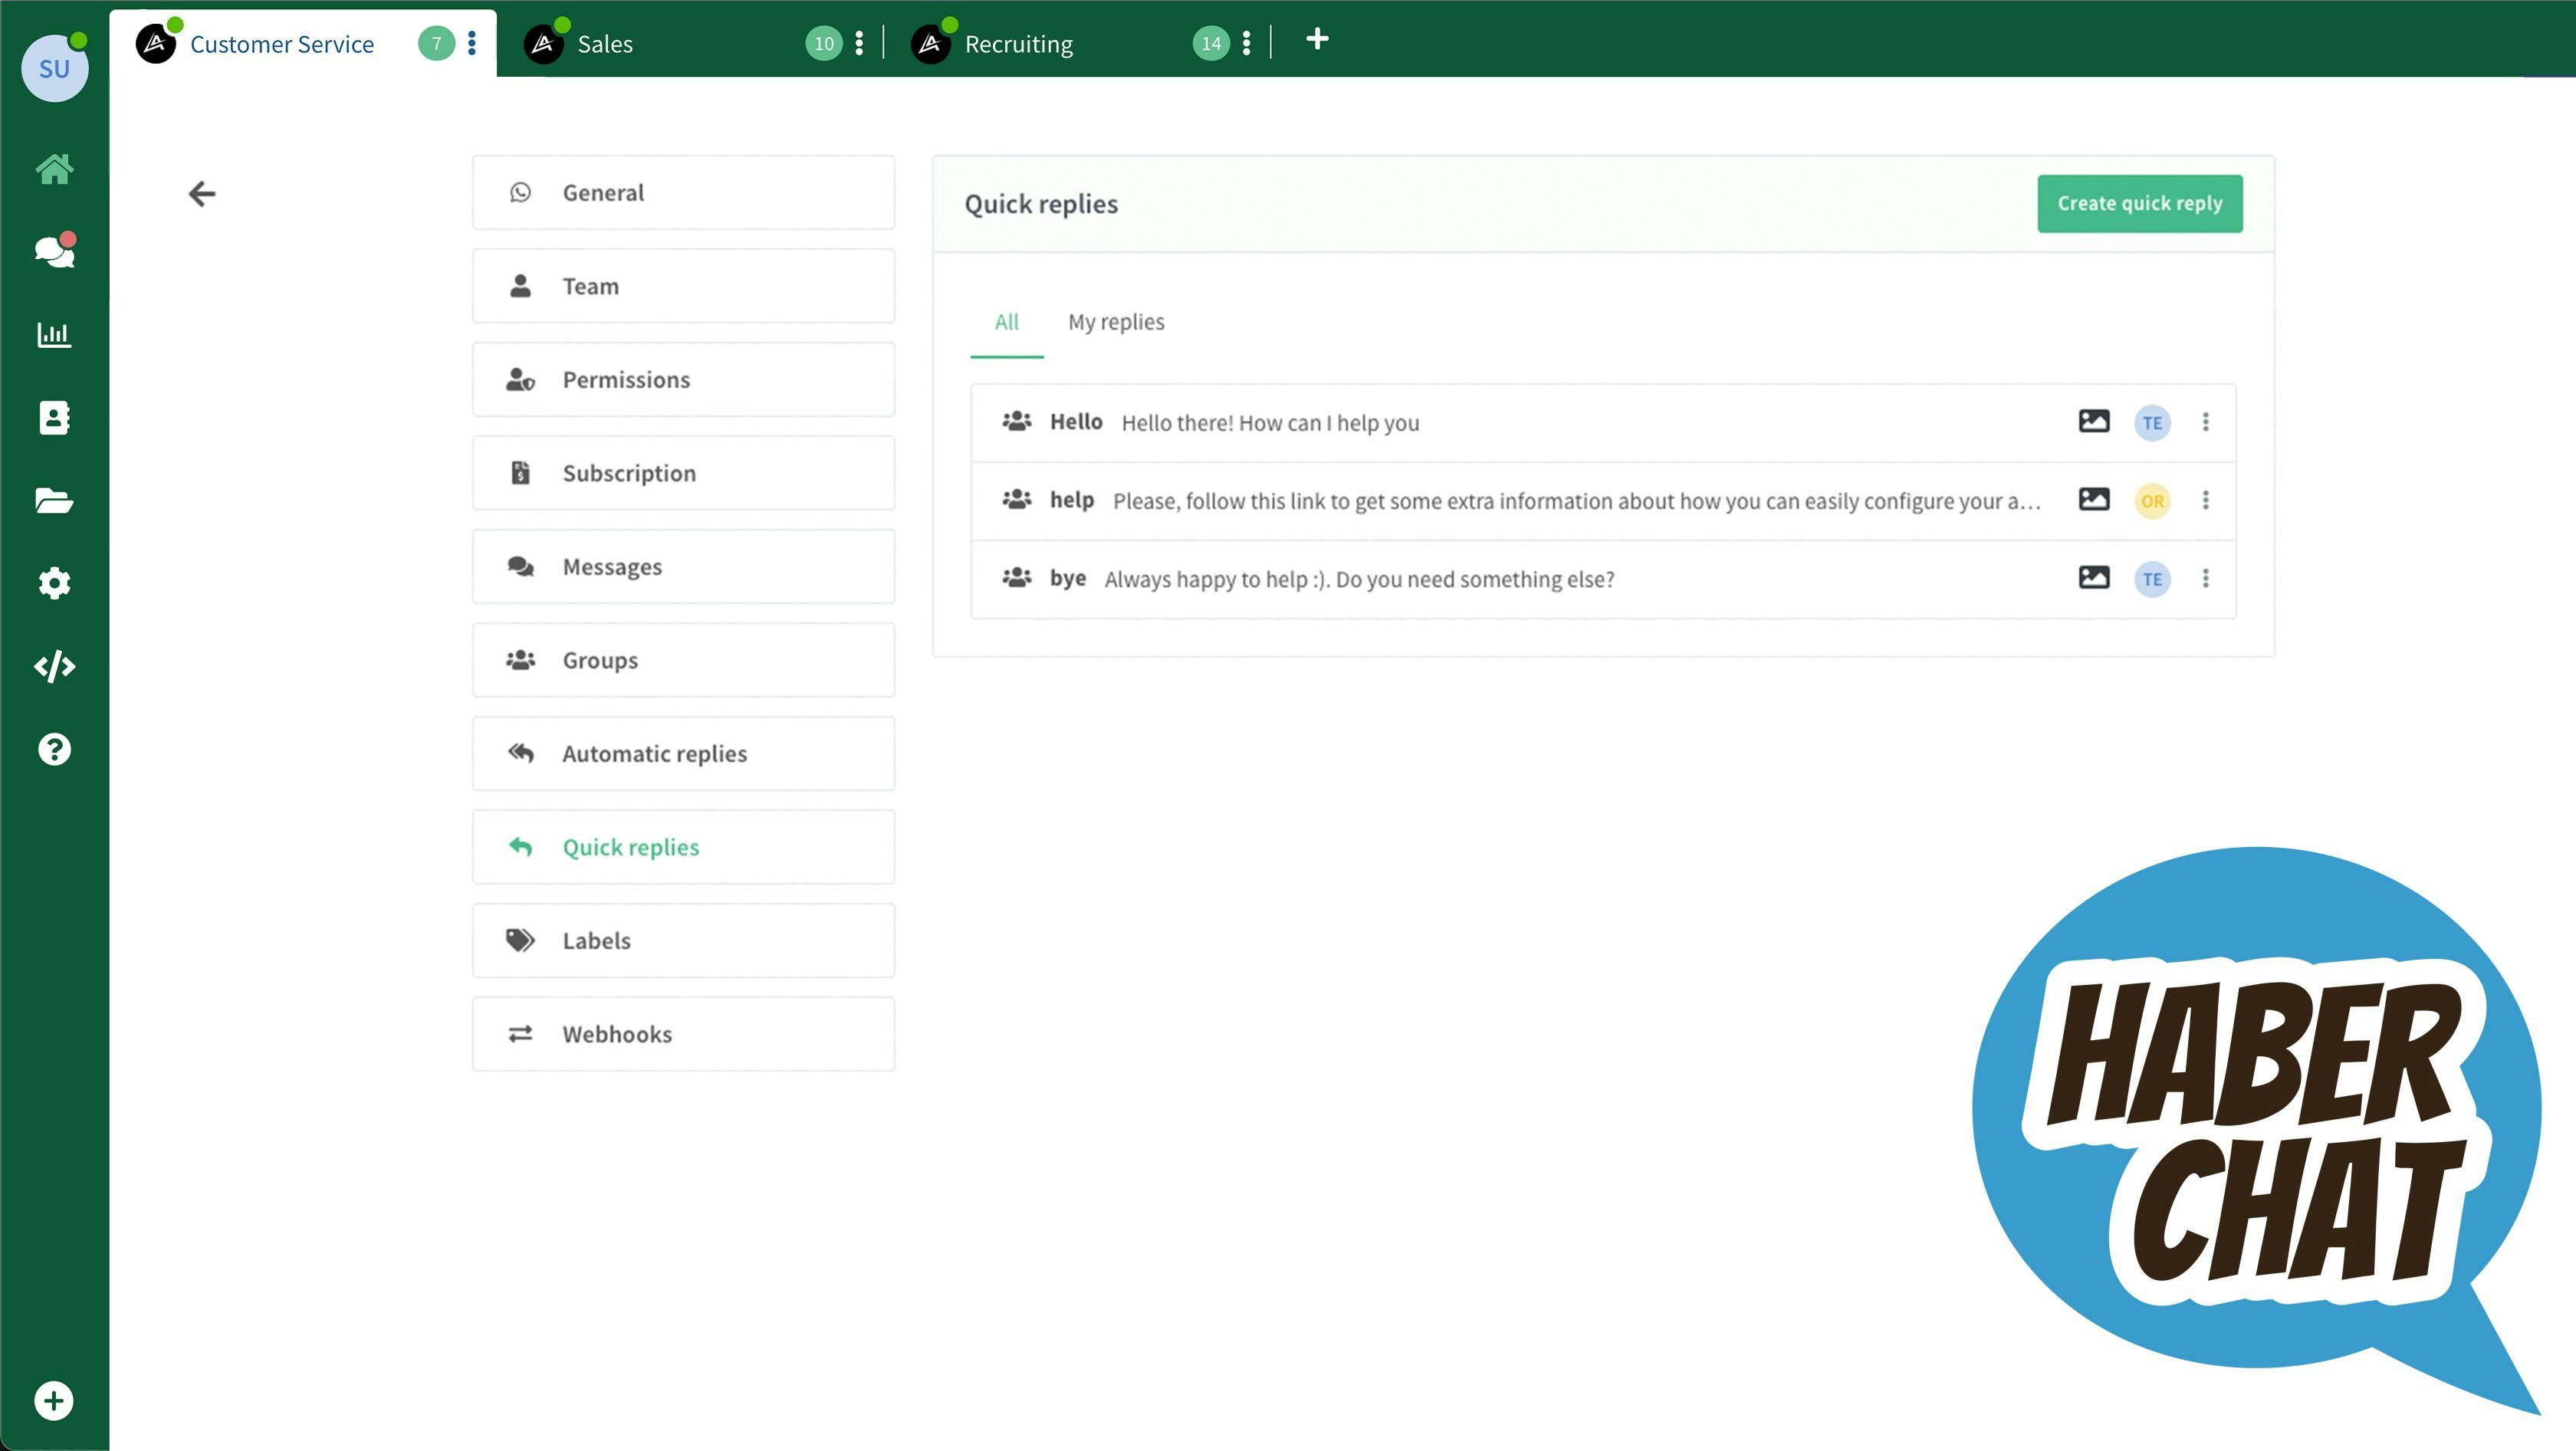The height and width of the screenshot is (1451, 2576).
Task: Open Customer Service tab options menu
Action: coord(472,43)
